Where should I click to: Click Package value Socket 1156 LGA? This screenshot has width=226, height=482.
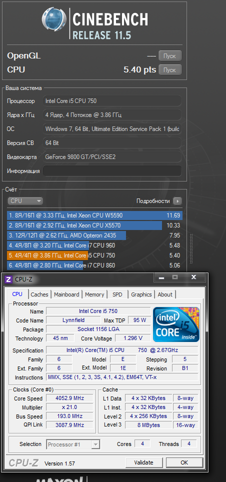[98, 329]
